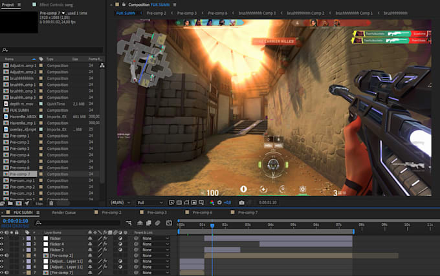
Task: Navigate to Pre-comp 2 in viewer breadcrumb
Action: 157,13
